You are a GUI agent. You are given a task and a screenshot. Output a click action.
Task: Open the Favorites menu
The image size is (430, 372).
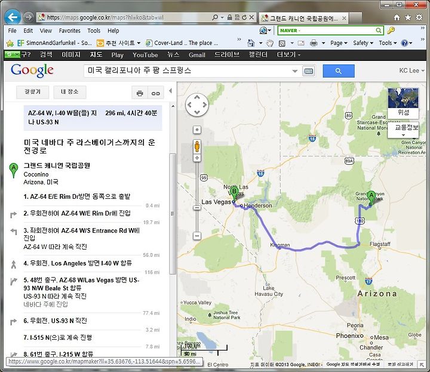pos(70,30)
